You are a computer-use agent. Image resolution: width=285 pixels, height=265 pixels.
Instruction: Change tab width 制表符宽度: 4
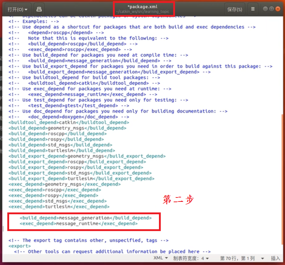pyautogui.click(x=191, y=258)
